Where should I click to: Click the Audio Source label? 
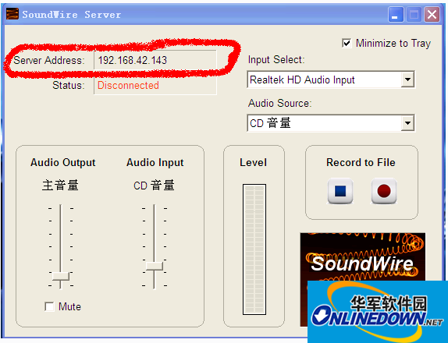(279, 104)
